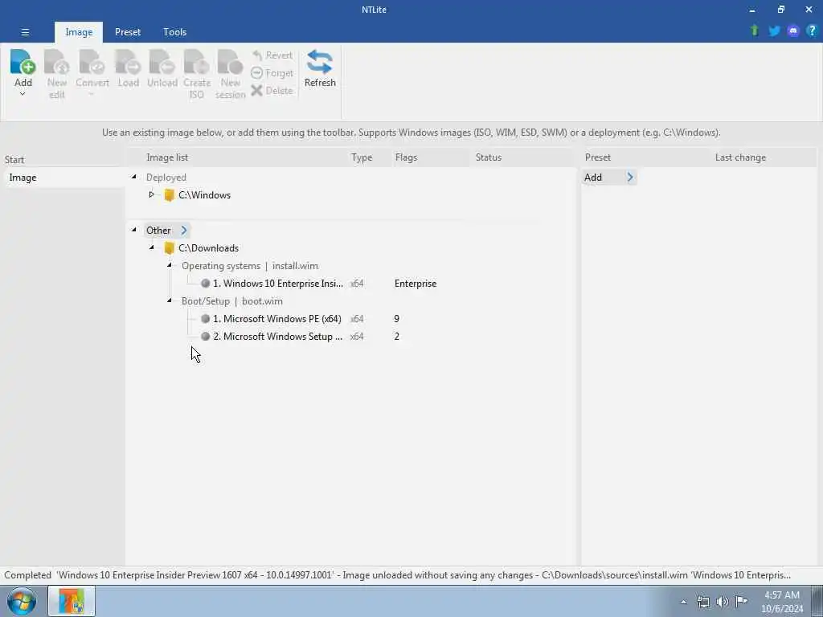This screenshot has width=823, height=617.
Task: Click the Image list column header
Action: coord(167,157)
